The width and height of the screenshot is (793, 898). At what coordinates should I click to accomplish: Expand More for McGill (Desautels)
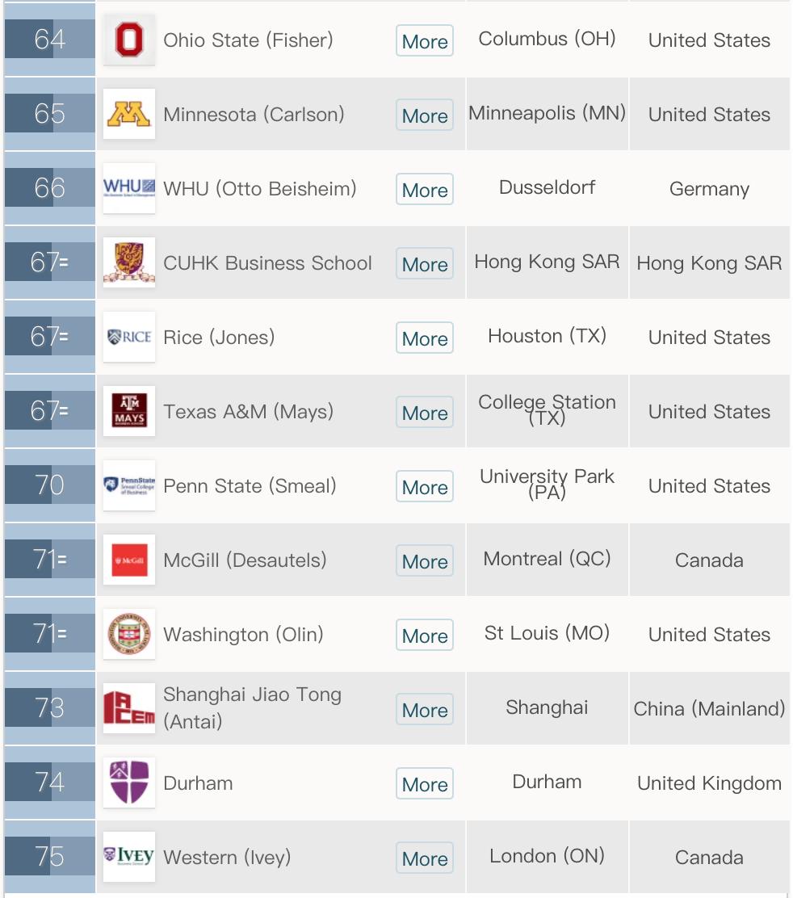coord(425,561)
